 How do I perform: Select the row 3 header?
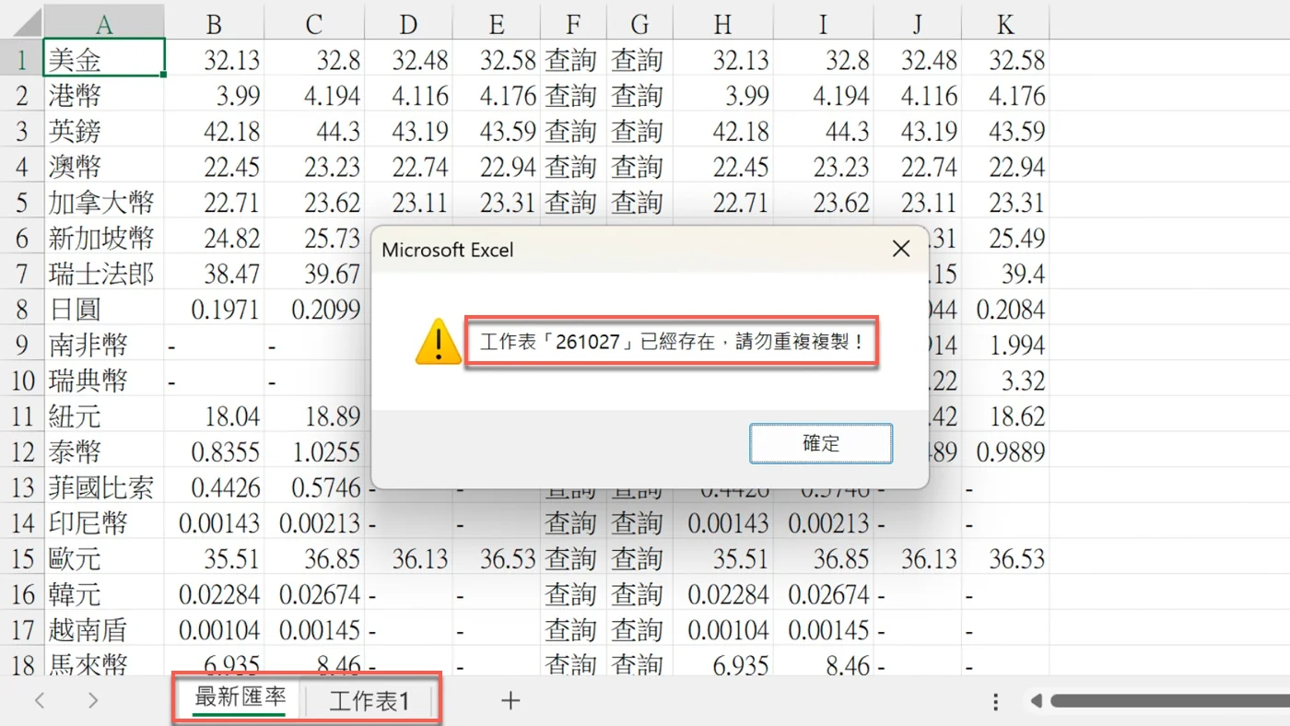22,131
